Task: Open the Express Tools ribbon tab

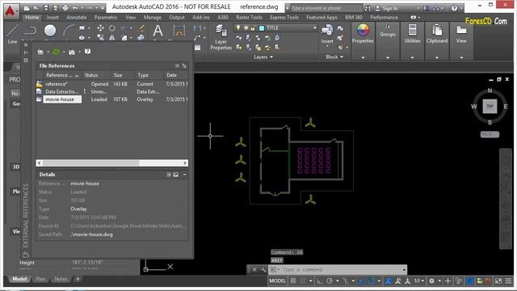Action: click(284, 17)
